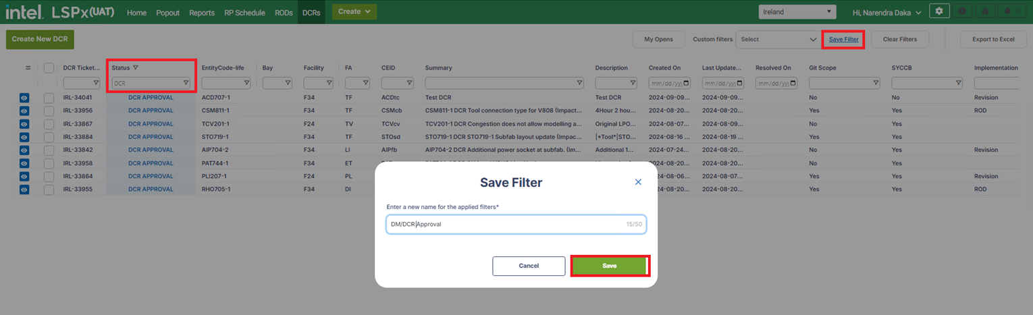Open the Ireland site dropdown
Image resolution: width=1033 pixels, height=315 pixels.
point(797,12)
